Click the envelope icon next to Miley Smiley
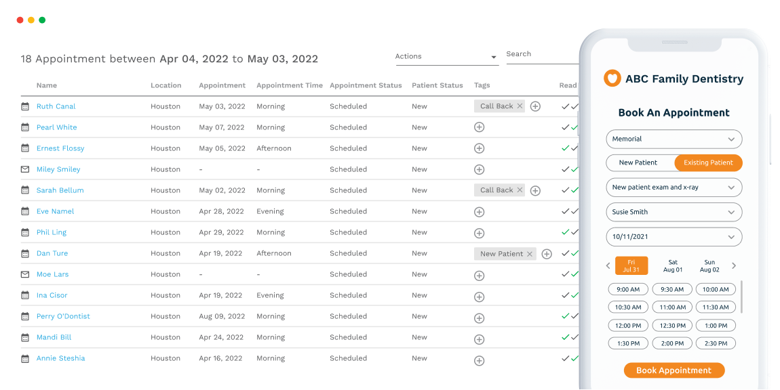 click(24, 169)
